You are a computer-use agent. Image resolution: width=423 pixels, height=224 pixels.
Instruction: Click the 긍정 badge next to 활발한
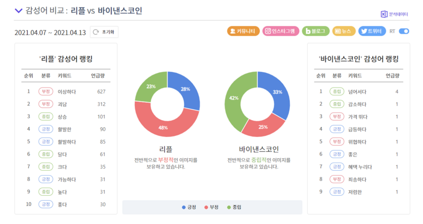46,129
